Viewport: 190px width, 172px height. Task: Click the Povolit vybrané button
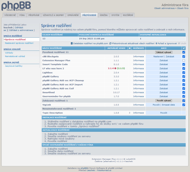tap(164, 101)
